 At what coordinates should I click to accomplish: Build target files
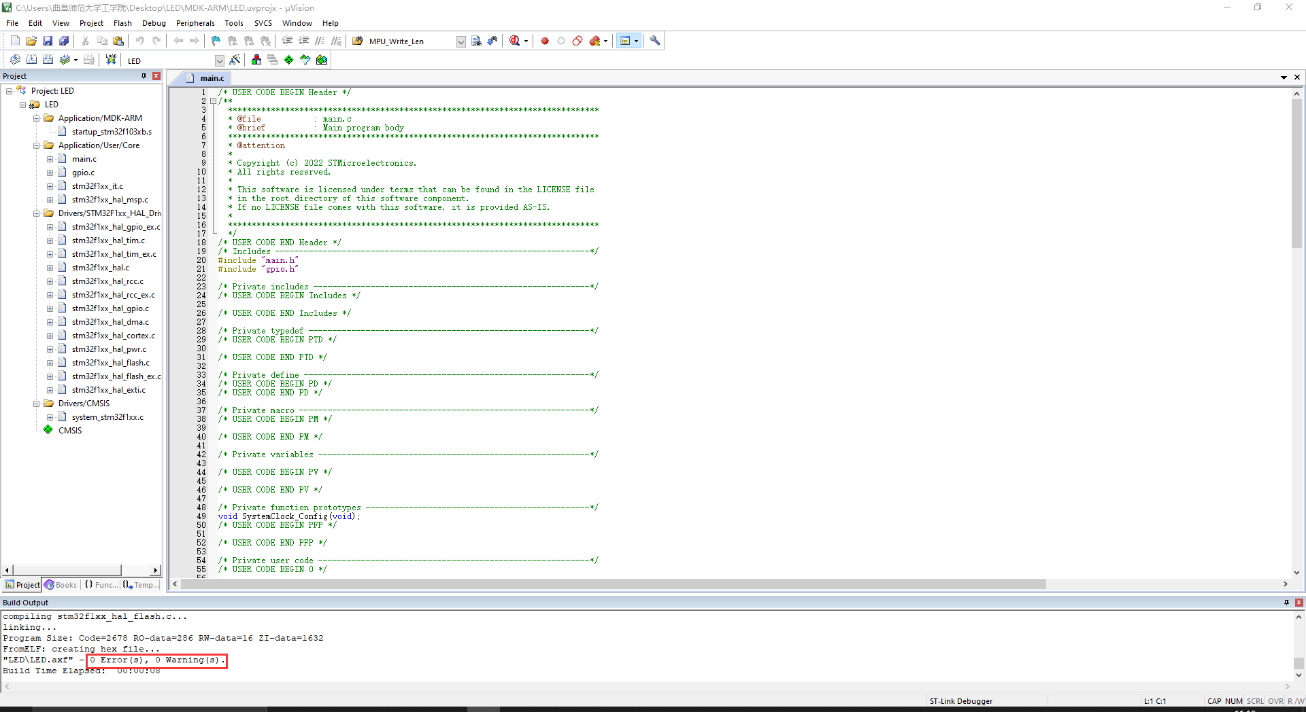point(31,60)
